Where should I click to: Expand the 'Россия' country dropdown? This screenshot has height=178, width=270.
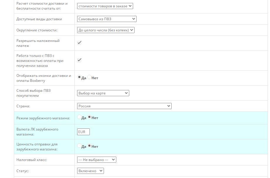[124, 106]
